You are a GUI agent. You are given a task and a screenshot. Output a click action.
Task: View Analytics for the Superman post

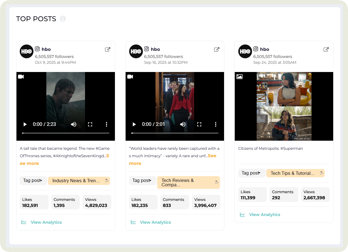[264, 215]
